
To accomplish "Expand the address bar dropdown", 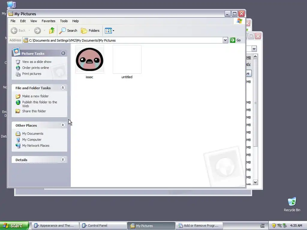I will point(225,40).
